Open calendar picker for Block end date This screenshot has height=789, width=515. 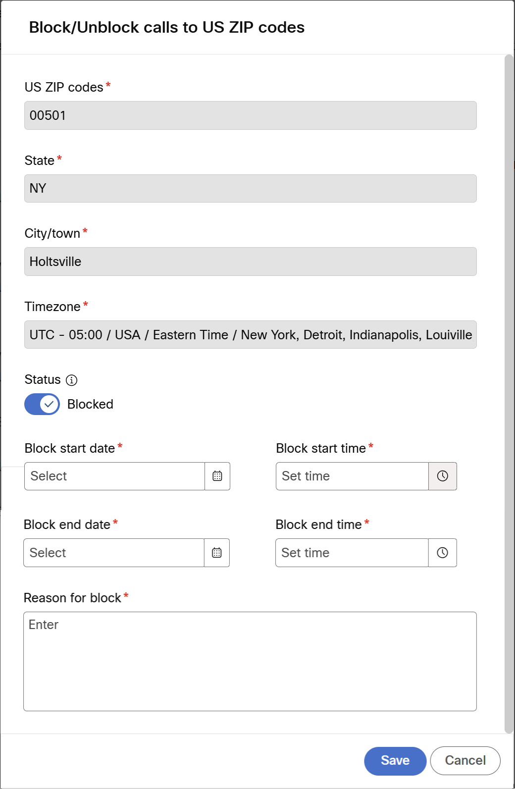point(217,553)
